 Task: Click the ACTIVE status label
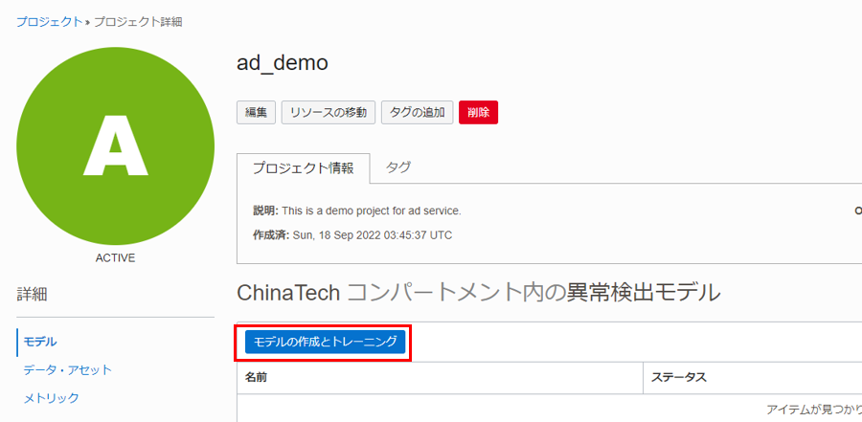pyautogui.click(x=115, y=258)
